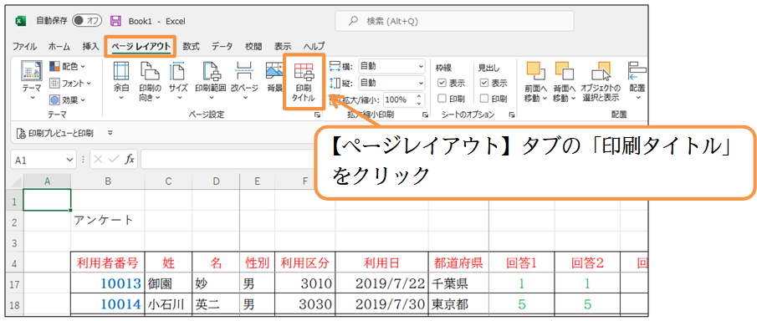Select column B header
This screenshot has height=321, width=757.
tap(108, 181)
